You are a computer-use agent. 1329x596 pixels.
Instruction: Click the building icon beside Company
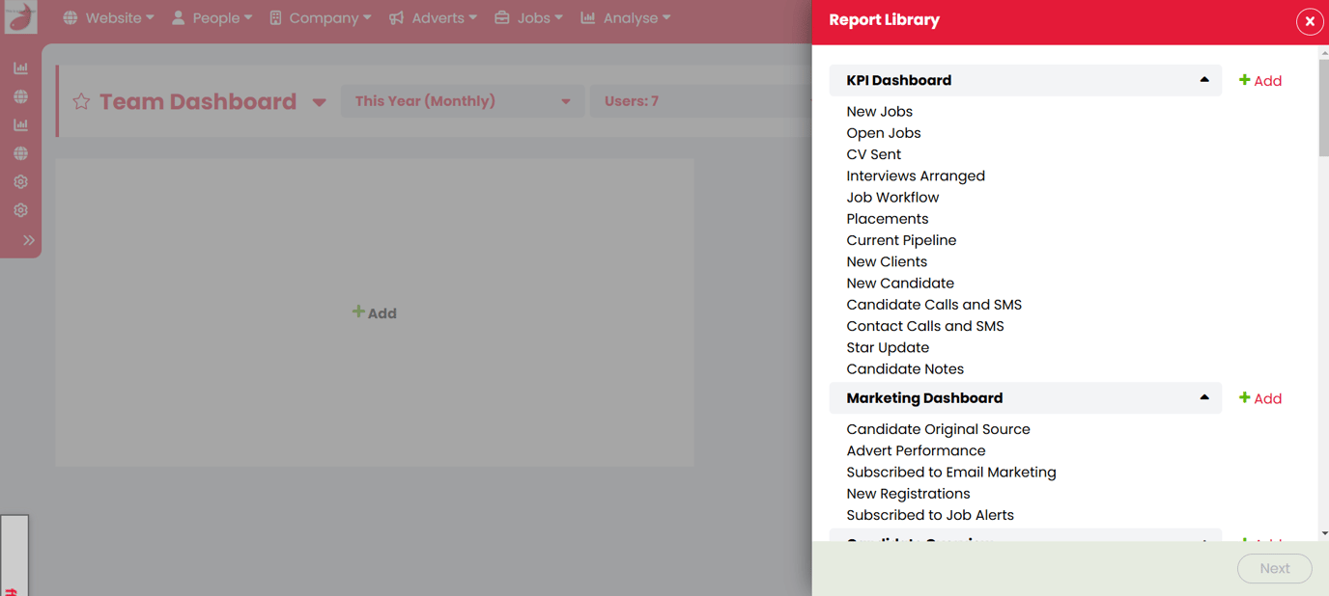275,18
